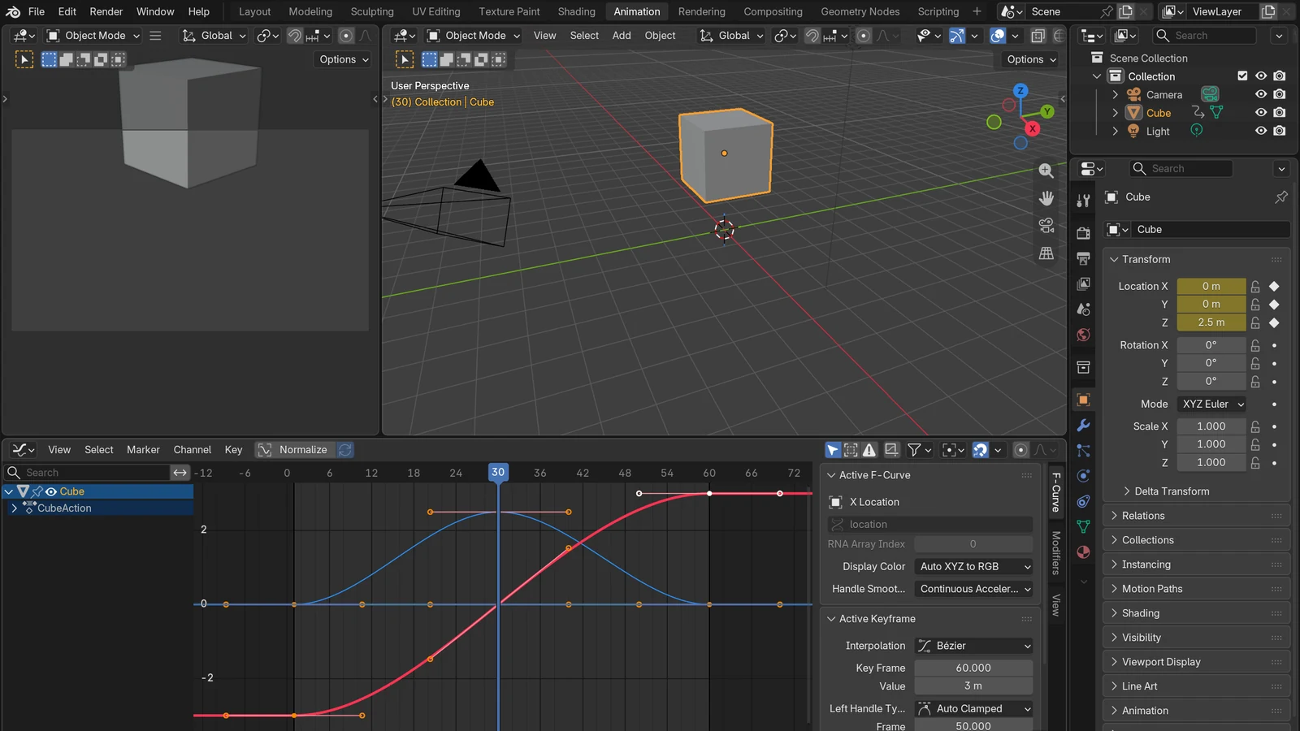Uncheck the Collection exclude checkbox
The image size is (1300, 731).
(1242, 76)
